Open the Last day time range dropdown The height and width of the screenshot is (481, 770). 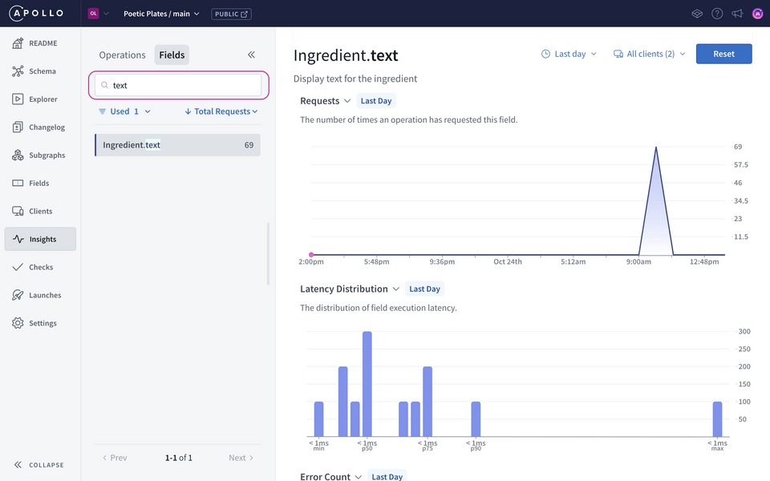pyautogui.click(x=569, y=54)
